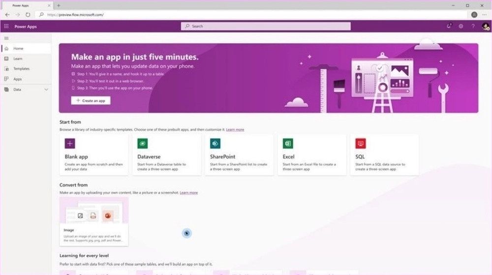Click Create an app button
The height and width of the screenshot is (275, 492).
[91, 101]
